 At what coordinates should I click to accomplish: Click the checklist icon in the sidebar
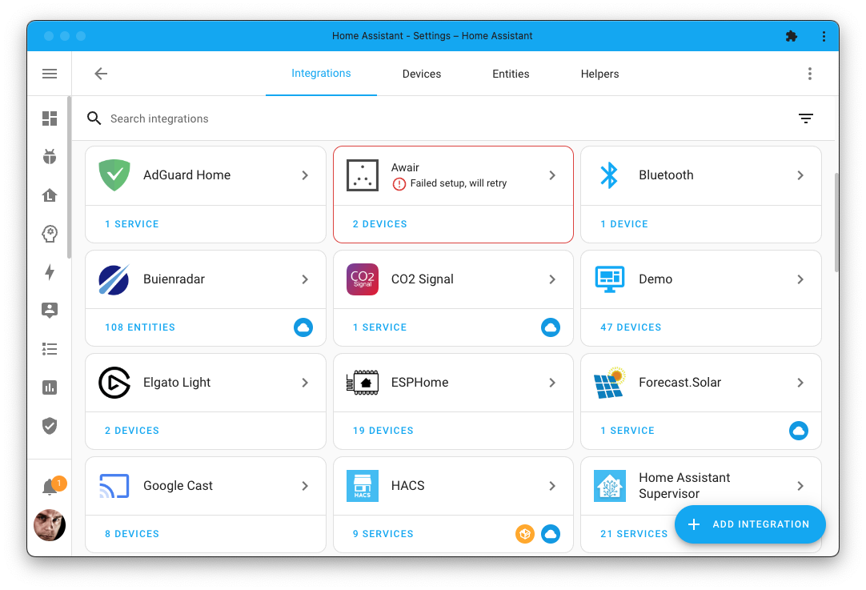pyautogui.click(x=49, y=349)
